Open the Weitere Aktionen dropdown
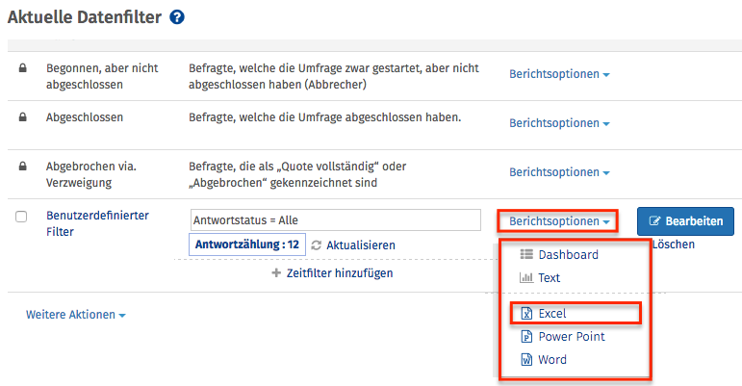This screenshot has height=386, width=742. pos(75,315)
